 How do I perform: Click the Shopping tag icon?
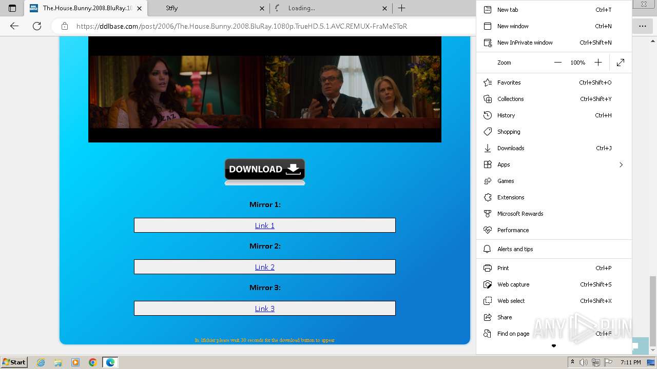[488, 132]
